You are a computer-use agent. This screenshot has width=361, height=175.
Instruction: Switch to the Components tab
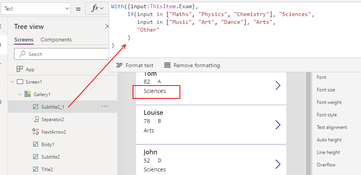pyautogui.click(x=56, y=39)
